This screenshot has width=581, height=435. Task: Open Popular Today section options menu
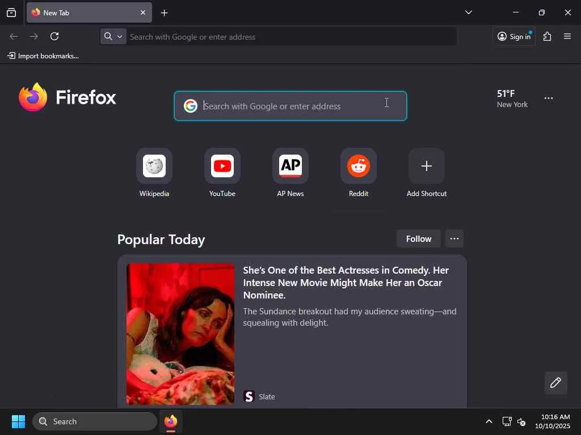454,238
